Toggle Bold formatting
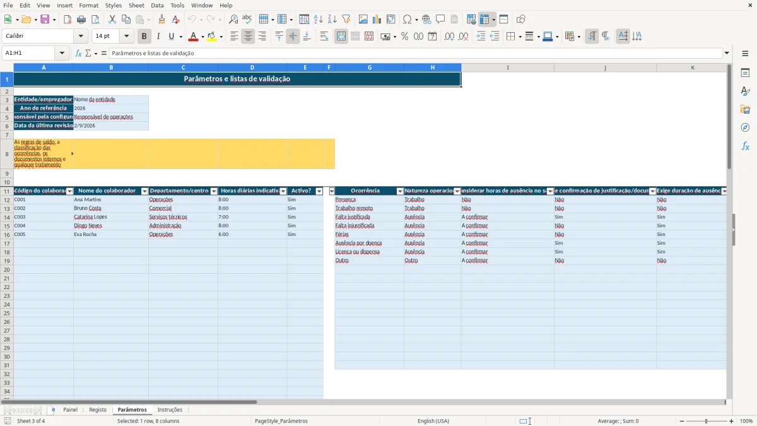Viewport: 757px width, 426px height. point(144,37)
